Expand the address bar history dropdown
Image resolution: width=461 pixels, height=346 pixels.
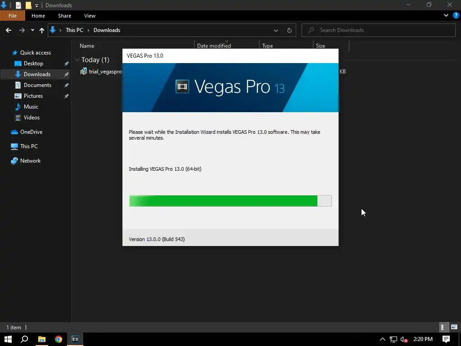coord(276,30)
